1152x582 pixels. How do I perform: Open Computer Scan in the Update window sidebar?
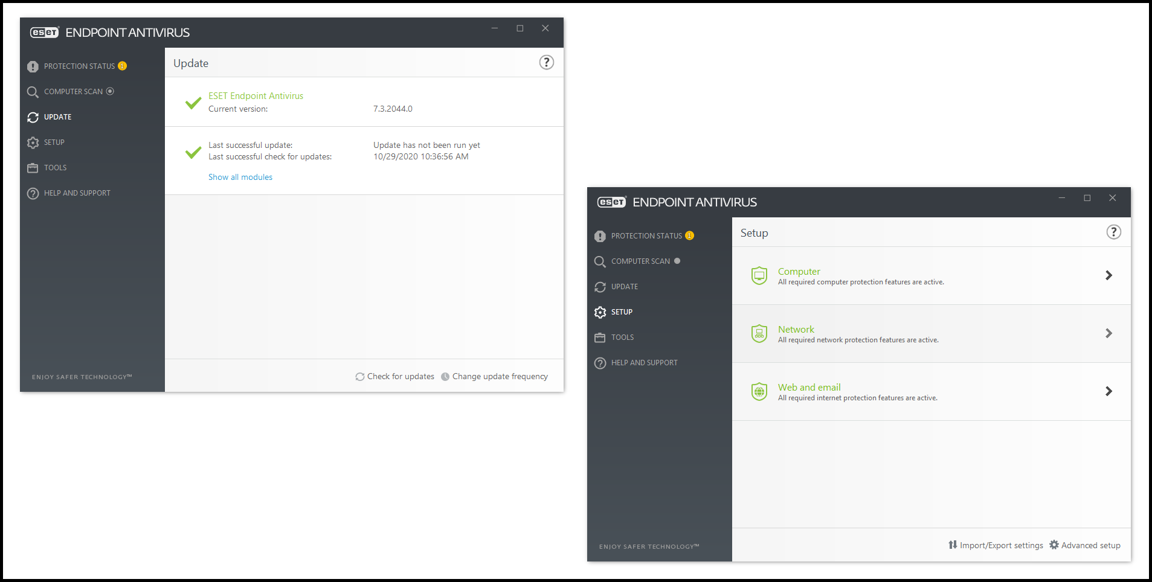pos(73,92)
